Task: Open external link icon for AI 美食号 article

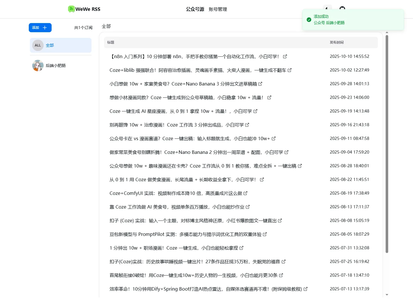Action: (x=248, y=207)
